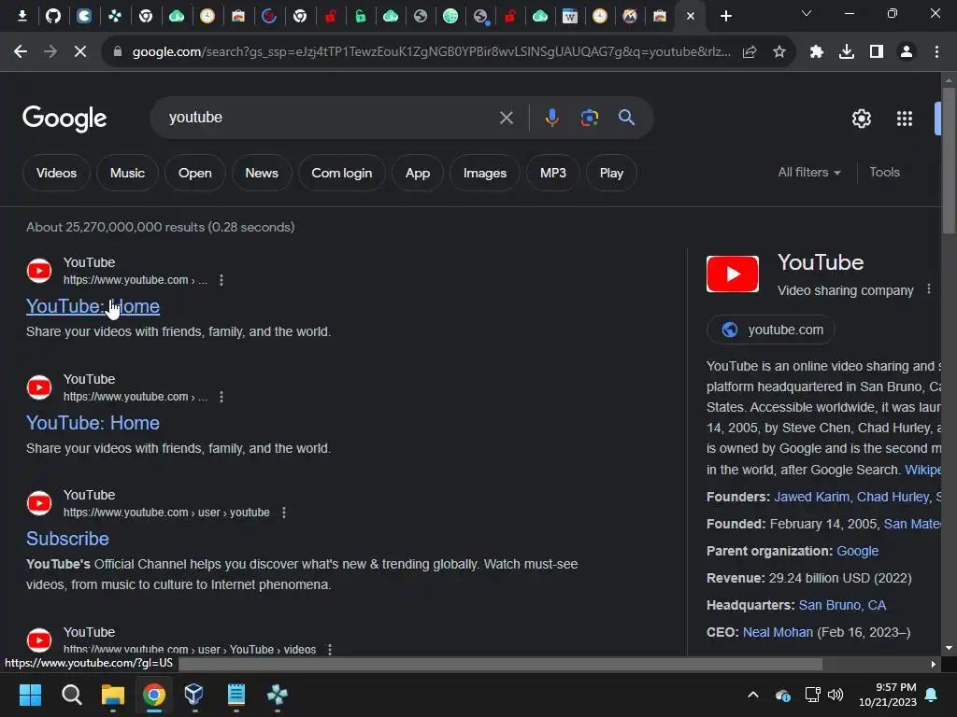Open the volume control in system tray

click(x=836, y=695)
